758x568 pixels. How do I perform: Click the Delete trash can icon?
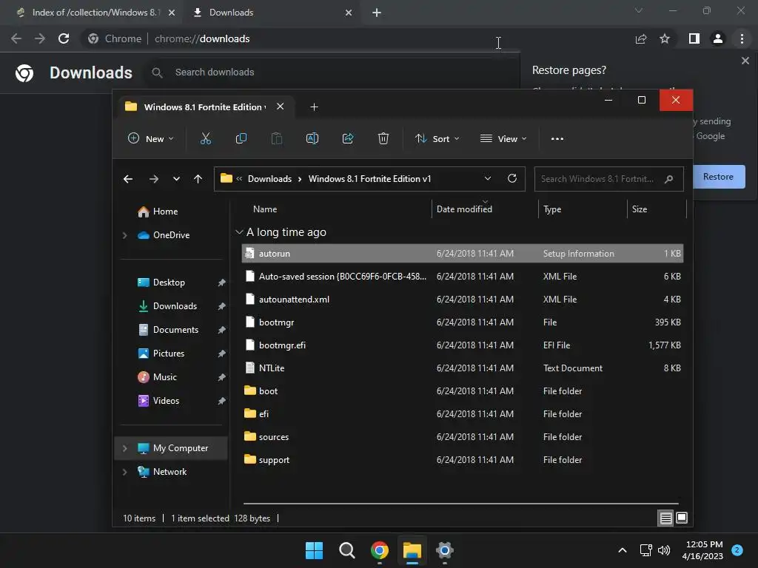coord(383,138)
